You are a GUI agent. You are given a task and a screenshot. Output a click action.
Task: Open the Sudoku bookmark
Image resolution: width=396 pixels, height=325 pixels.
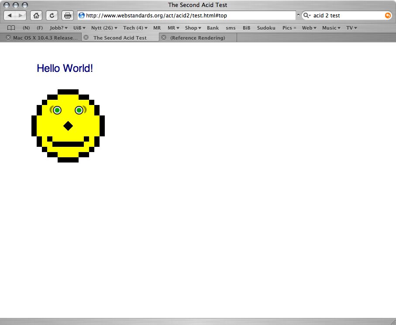(266, 28)
